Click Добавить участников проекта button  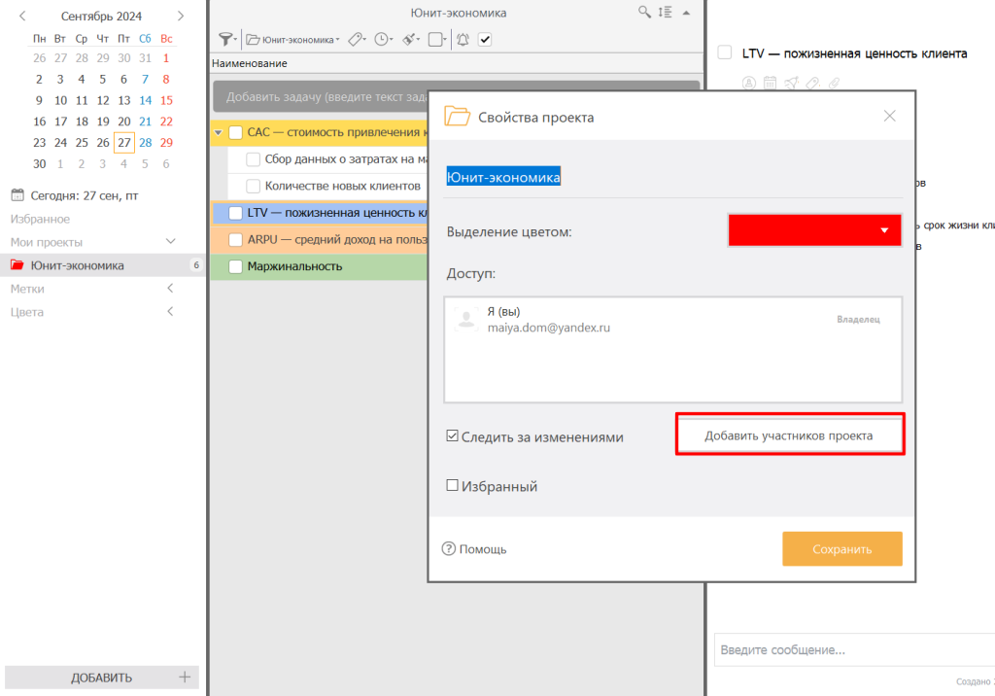[x=789, y=435]
